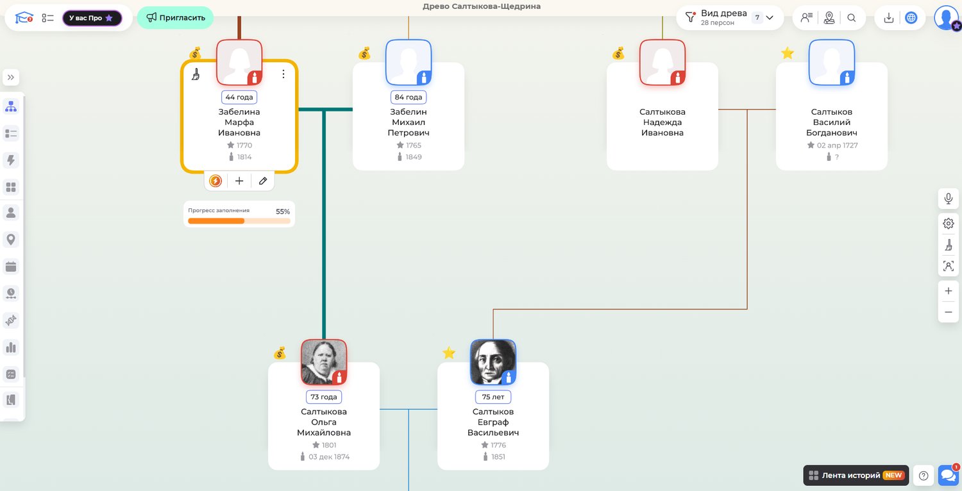Click the map pin places icon in sidebar
962x491 pixels.
pyautogui.click(x=11, y=240)
